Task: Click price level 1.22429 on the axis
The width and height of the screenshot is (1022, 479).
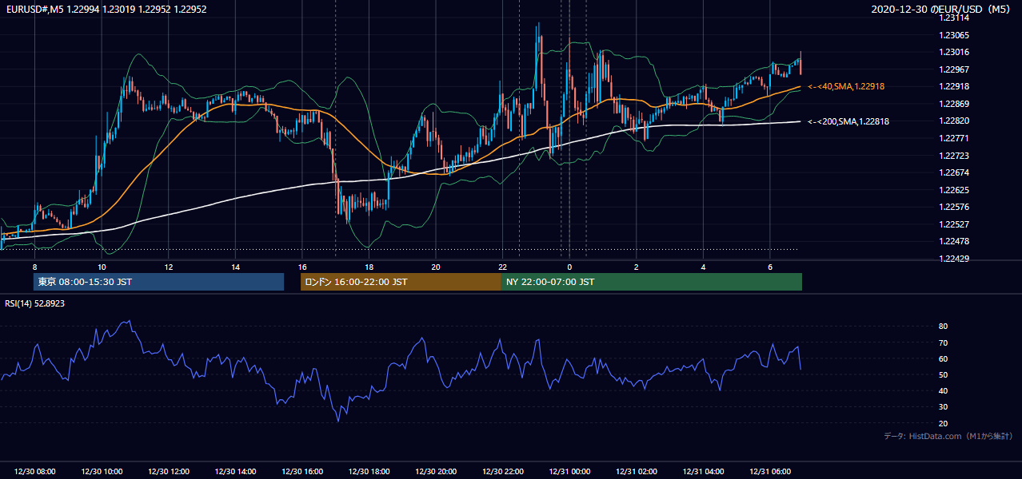Action: click(955, 259)
